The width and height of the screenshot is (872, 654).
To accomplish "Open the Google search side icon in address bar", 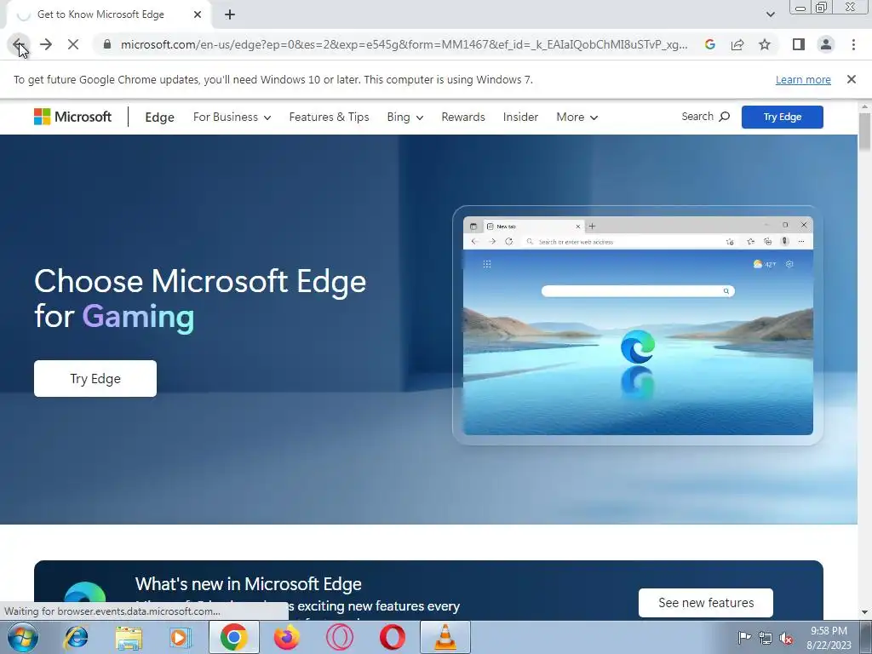I will point(709,44).
